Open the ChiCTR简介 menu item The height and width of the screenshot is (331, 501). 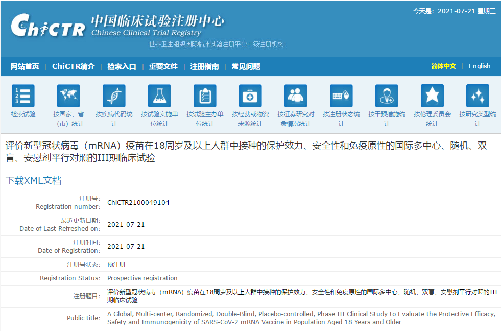coord(73,66)
